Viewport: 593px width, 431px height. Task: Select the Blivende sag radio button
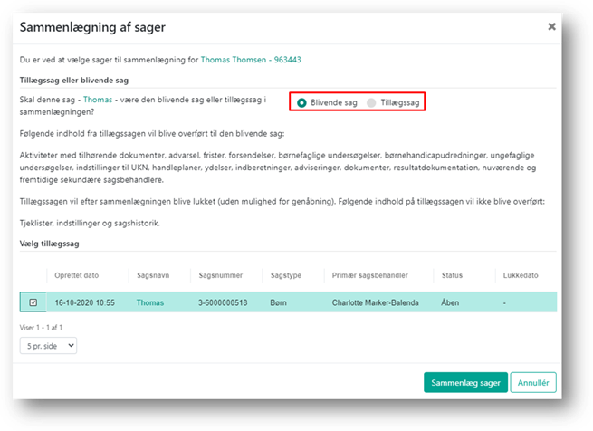[301, 103]
